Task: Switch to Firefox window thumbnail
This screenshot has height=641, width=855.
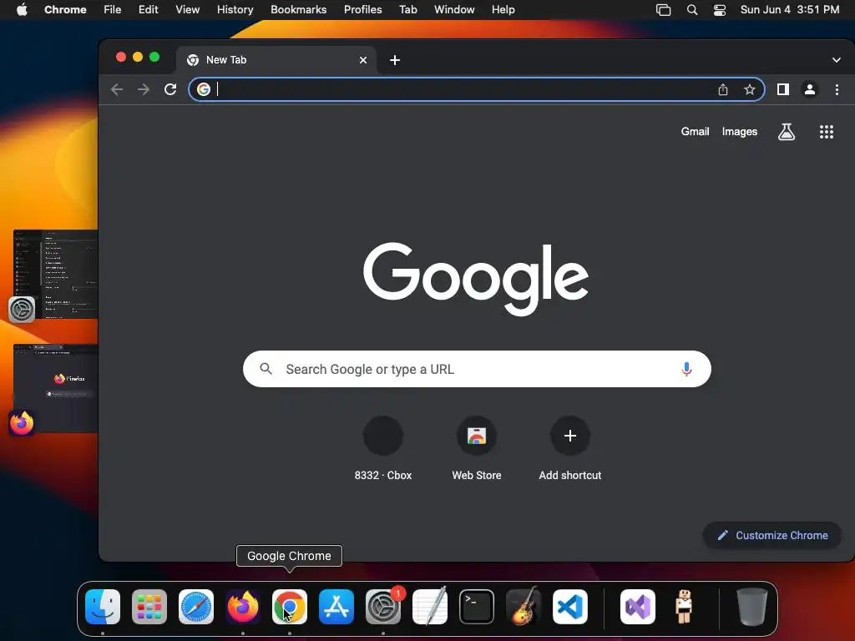Action: [56, 389]
